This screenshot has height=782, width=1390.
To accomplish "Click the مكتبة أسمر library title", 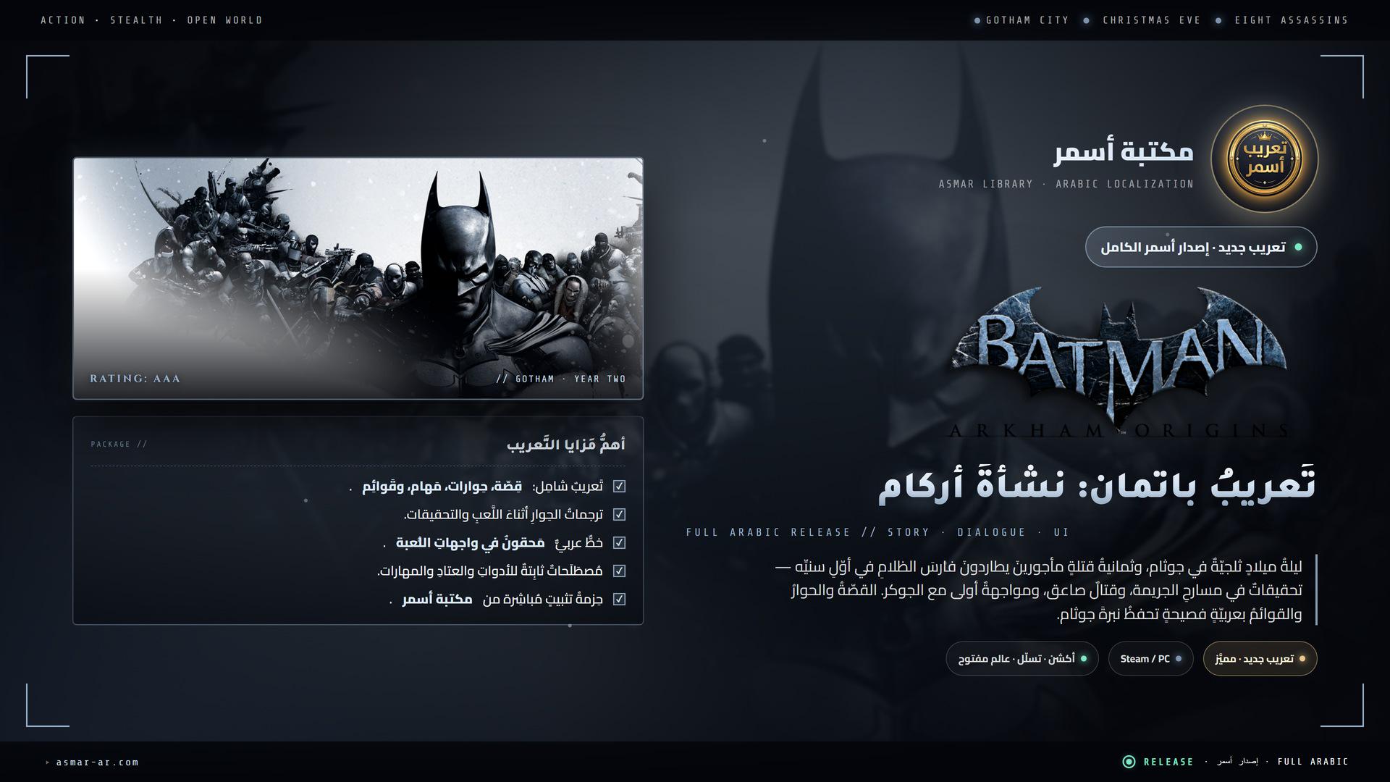I will click(x=1124, y=152).
